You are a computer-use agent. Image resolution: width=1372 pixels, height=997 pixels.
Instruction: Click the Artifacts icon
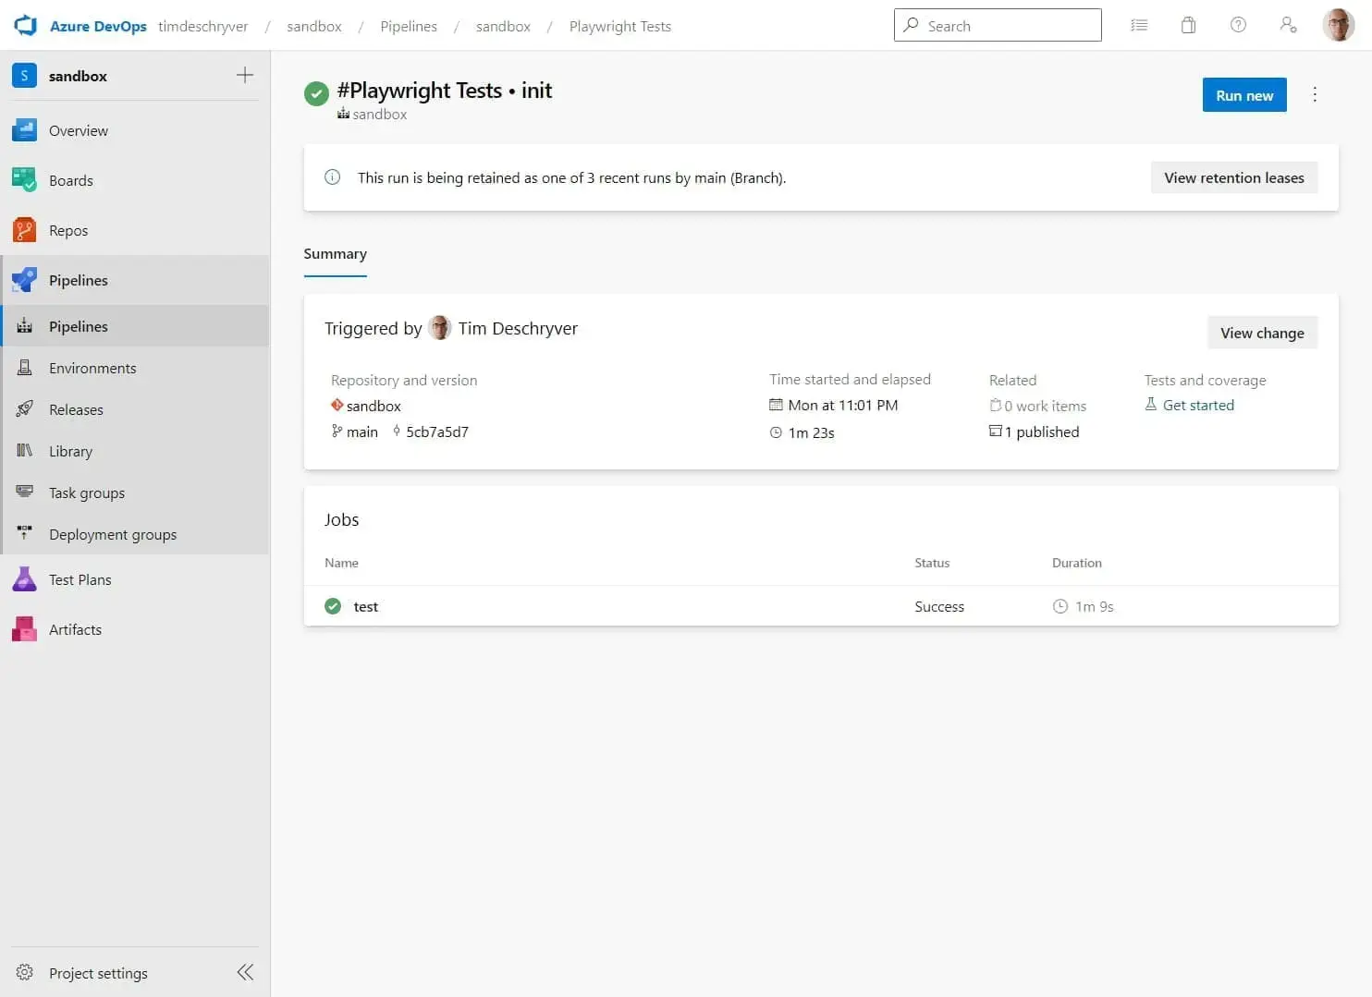[x=24, y=629]
